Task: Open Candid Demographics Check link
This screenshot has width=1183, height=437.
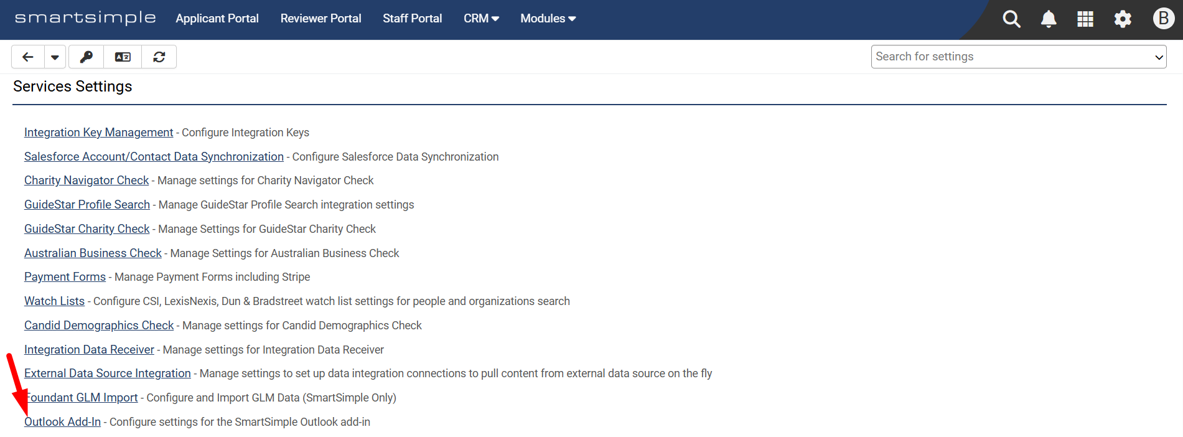Action: pyautogui.click(x=99, y=326)
